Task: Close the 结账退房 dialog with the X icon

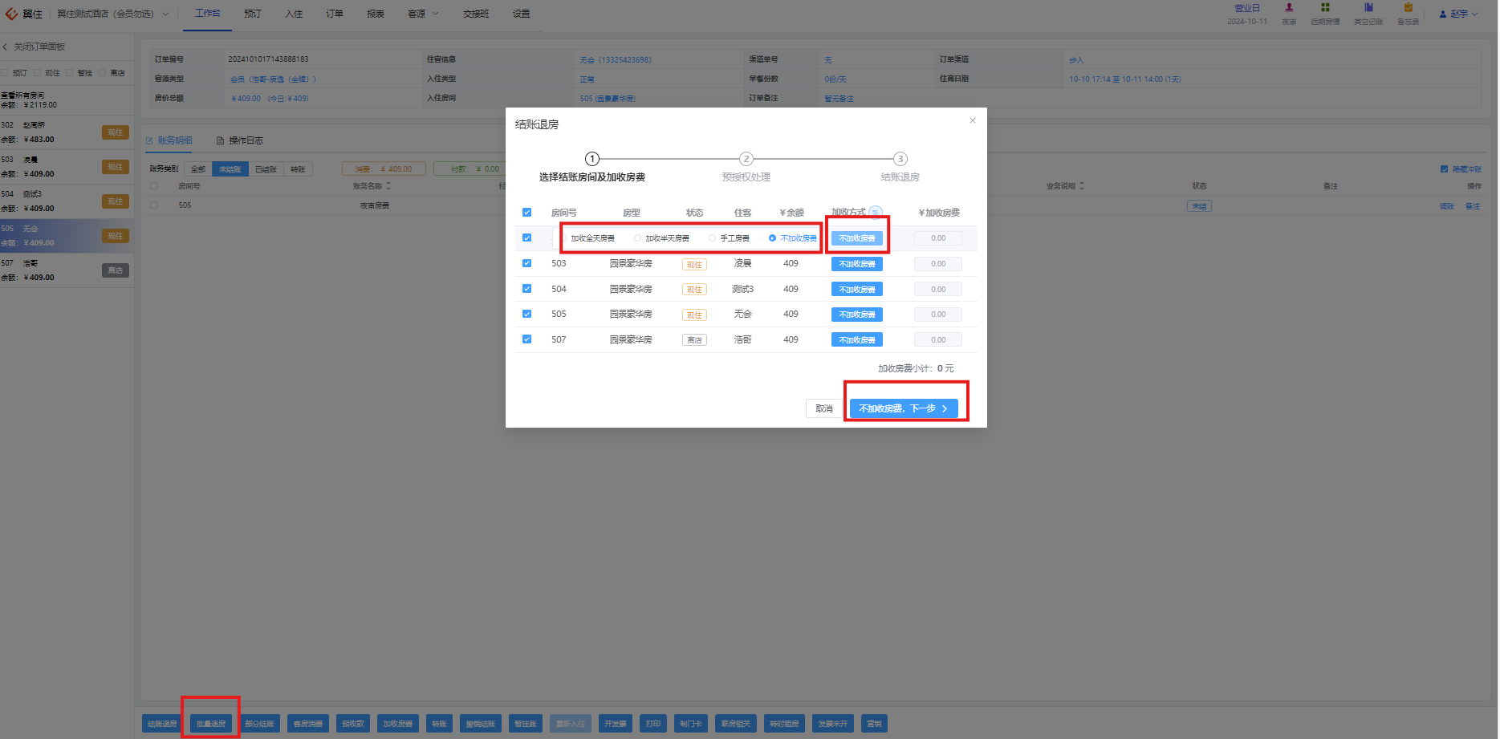Action: tap(972, 120)
